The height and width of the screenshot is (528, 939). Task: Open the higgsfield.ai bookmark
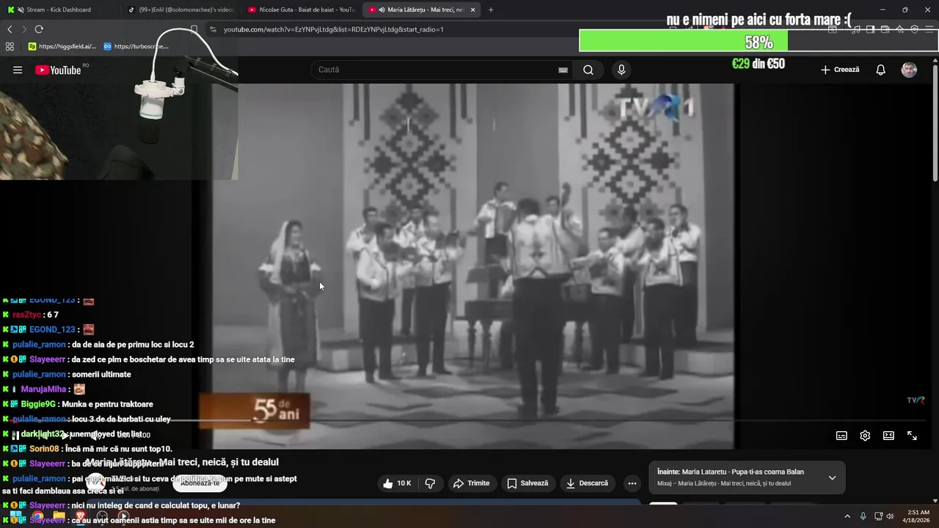tap(62, 46)
